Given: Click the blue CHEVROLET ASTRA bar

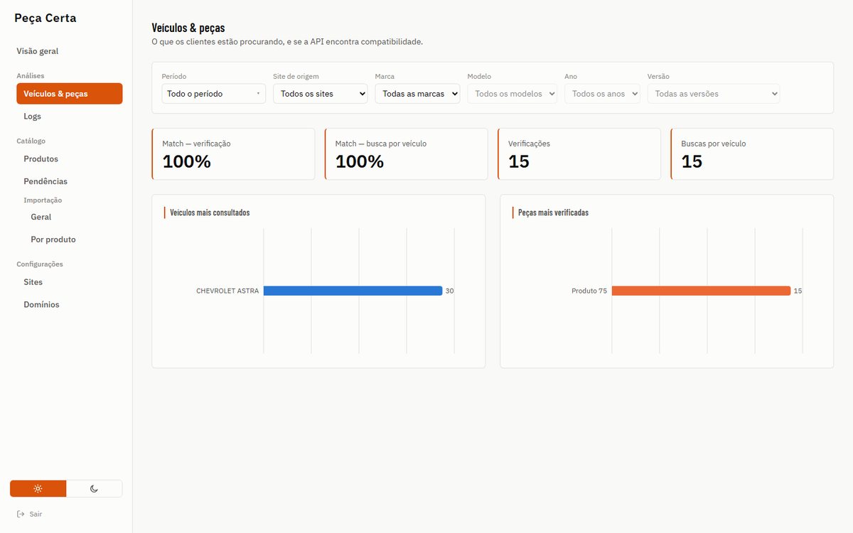Looking at the screenshot, I should point(353,291).
